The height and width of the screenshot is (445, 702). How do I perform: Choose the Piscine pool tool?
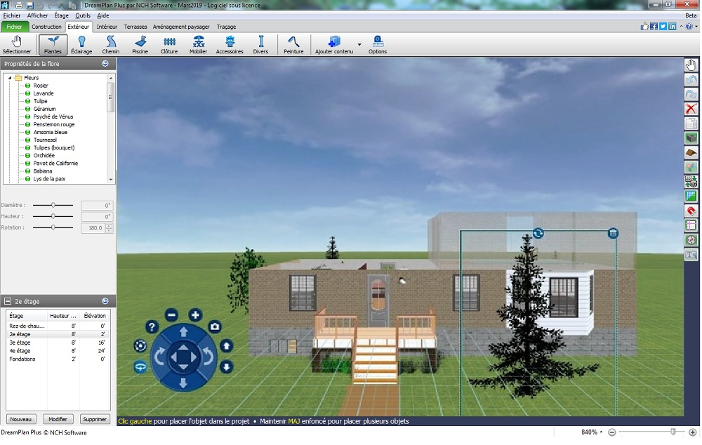point(140,45)
